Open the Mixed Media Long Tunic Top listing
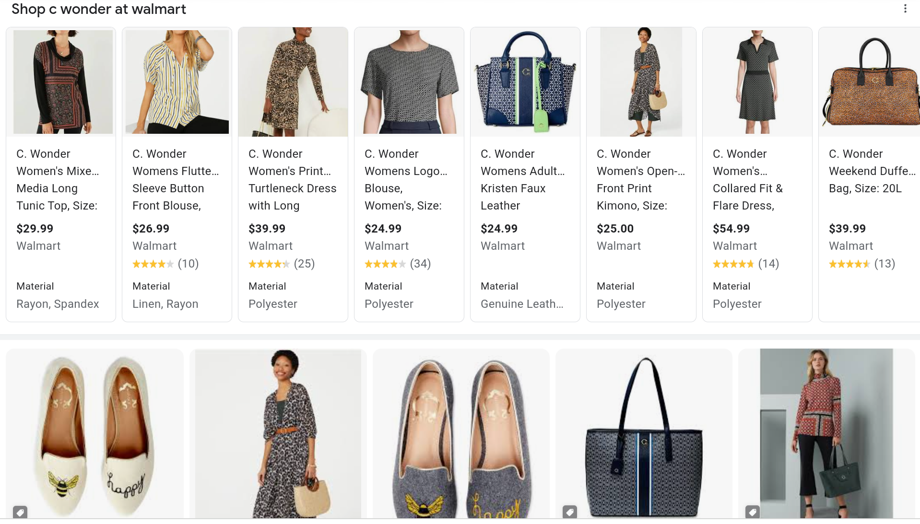 pyautogui.click(x=57, y=179)
